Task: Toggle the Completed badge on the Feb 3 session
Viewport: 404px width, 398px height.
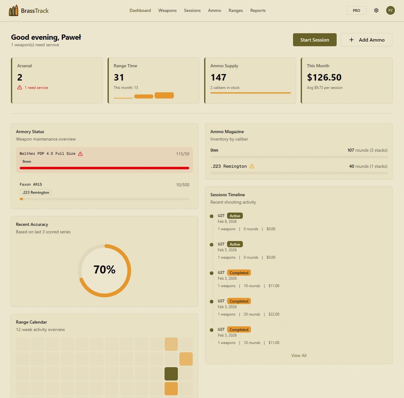Action: point(239,272)
